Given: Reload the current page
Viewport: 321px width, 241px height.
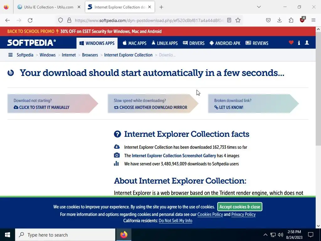Looking at the screenshot, I should click(30, 20).
